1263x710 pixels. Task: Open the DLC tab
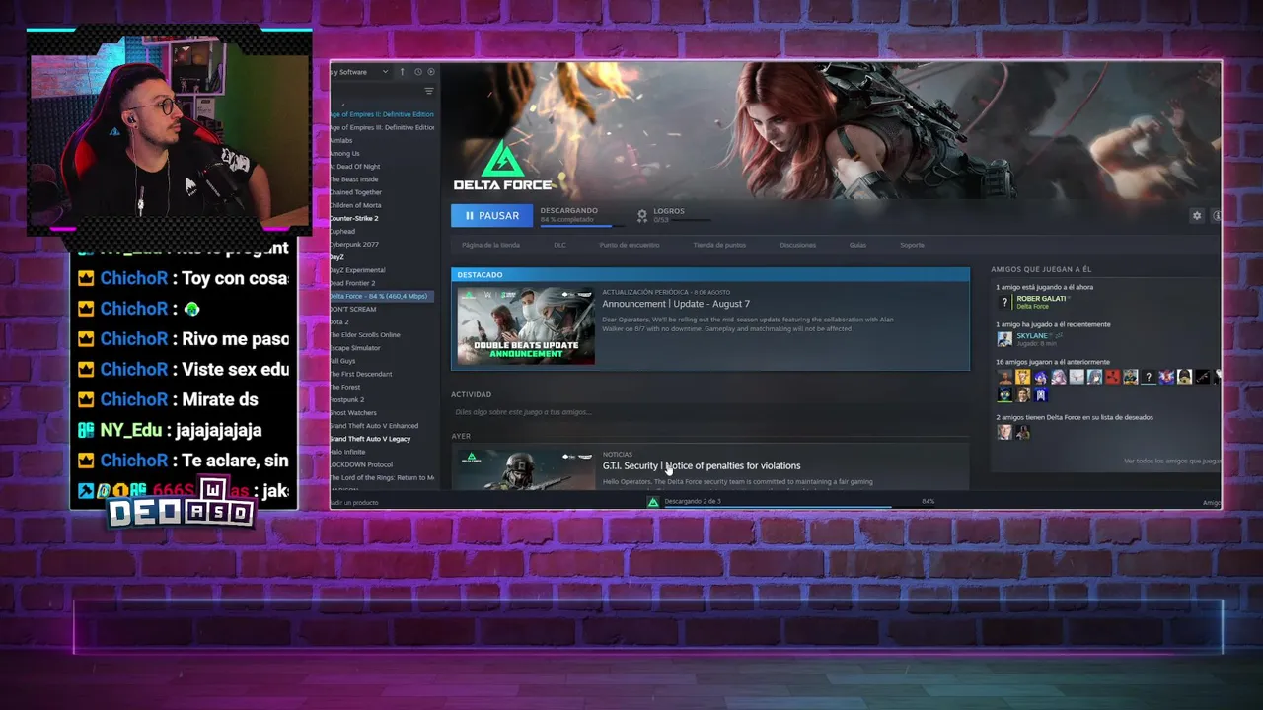pyautogui.click(x=559, y=245)
